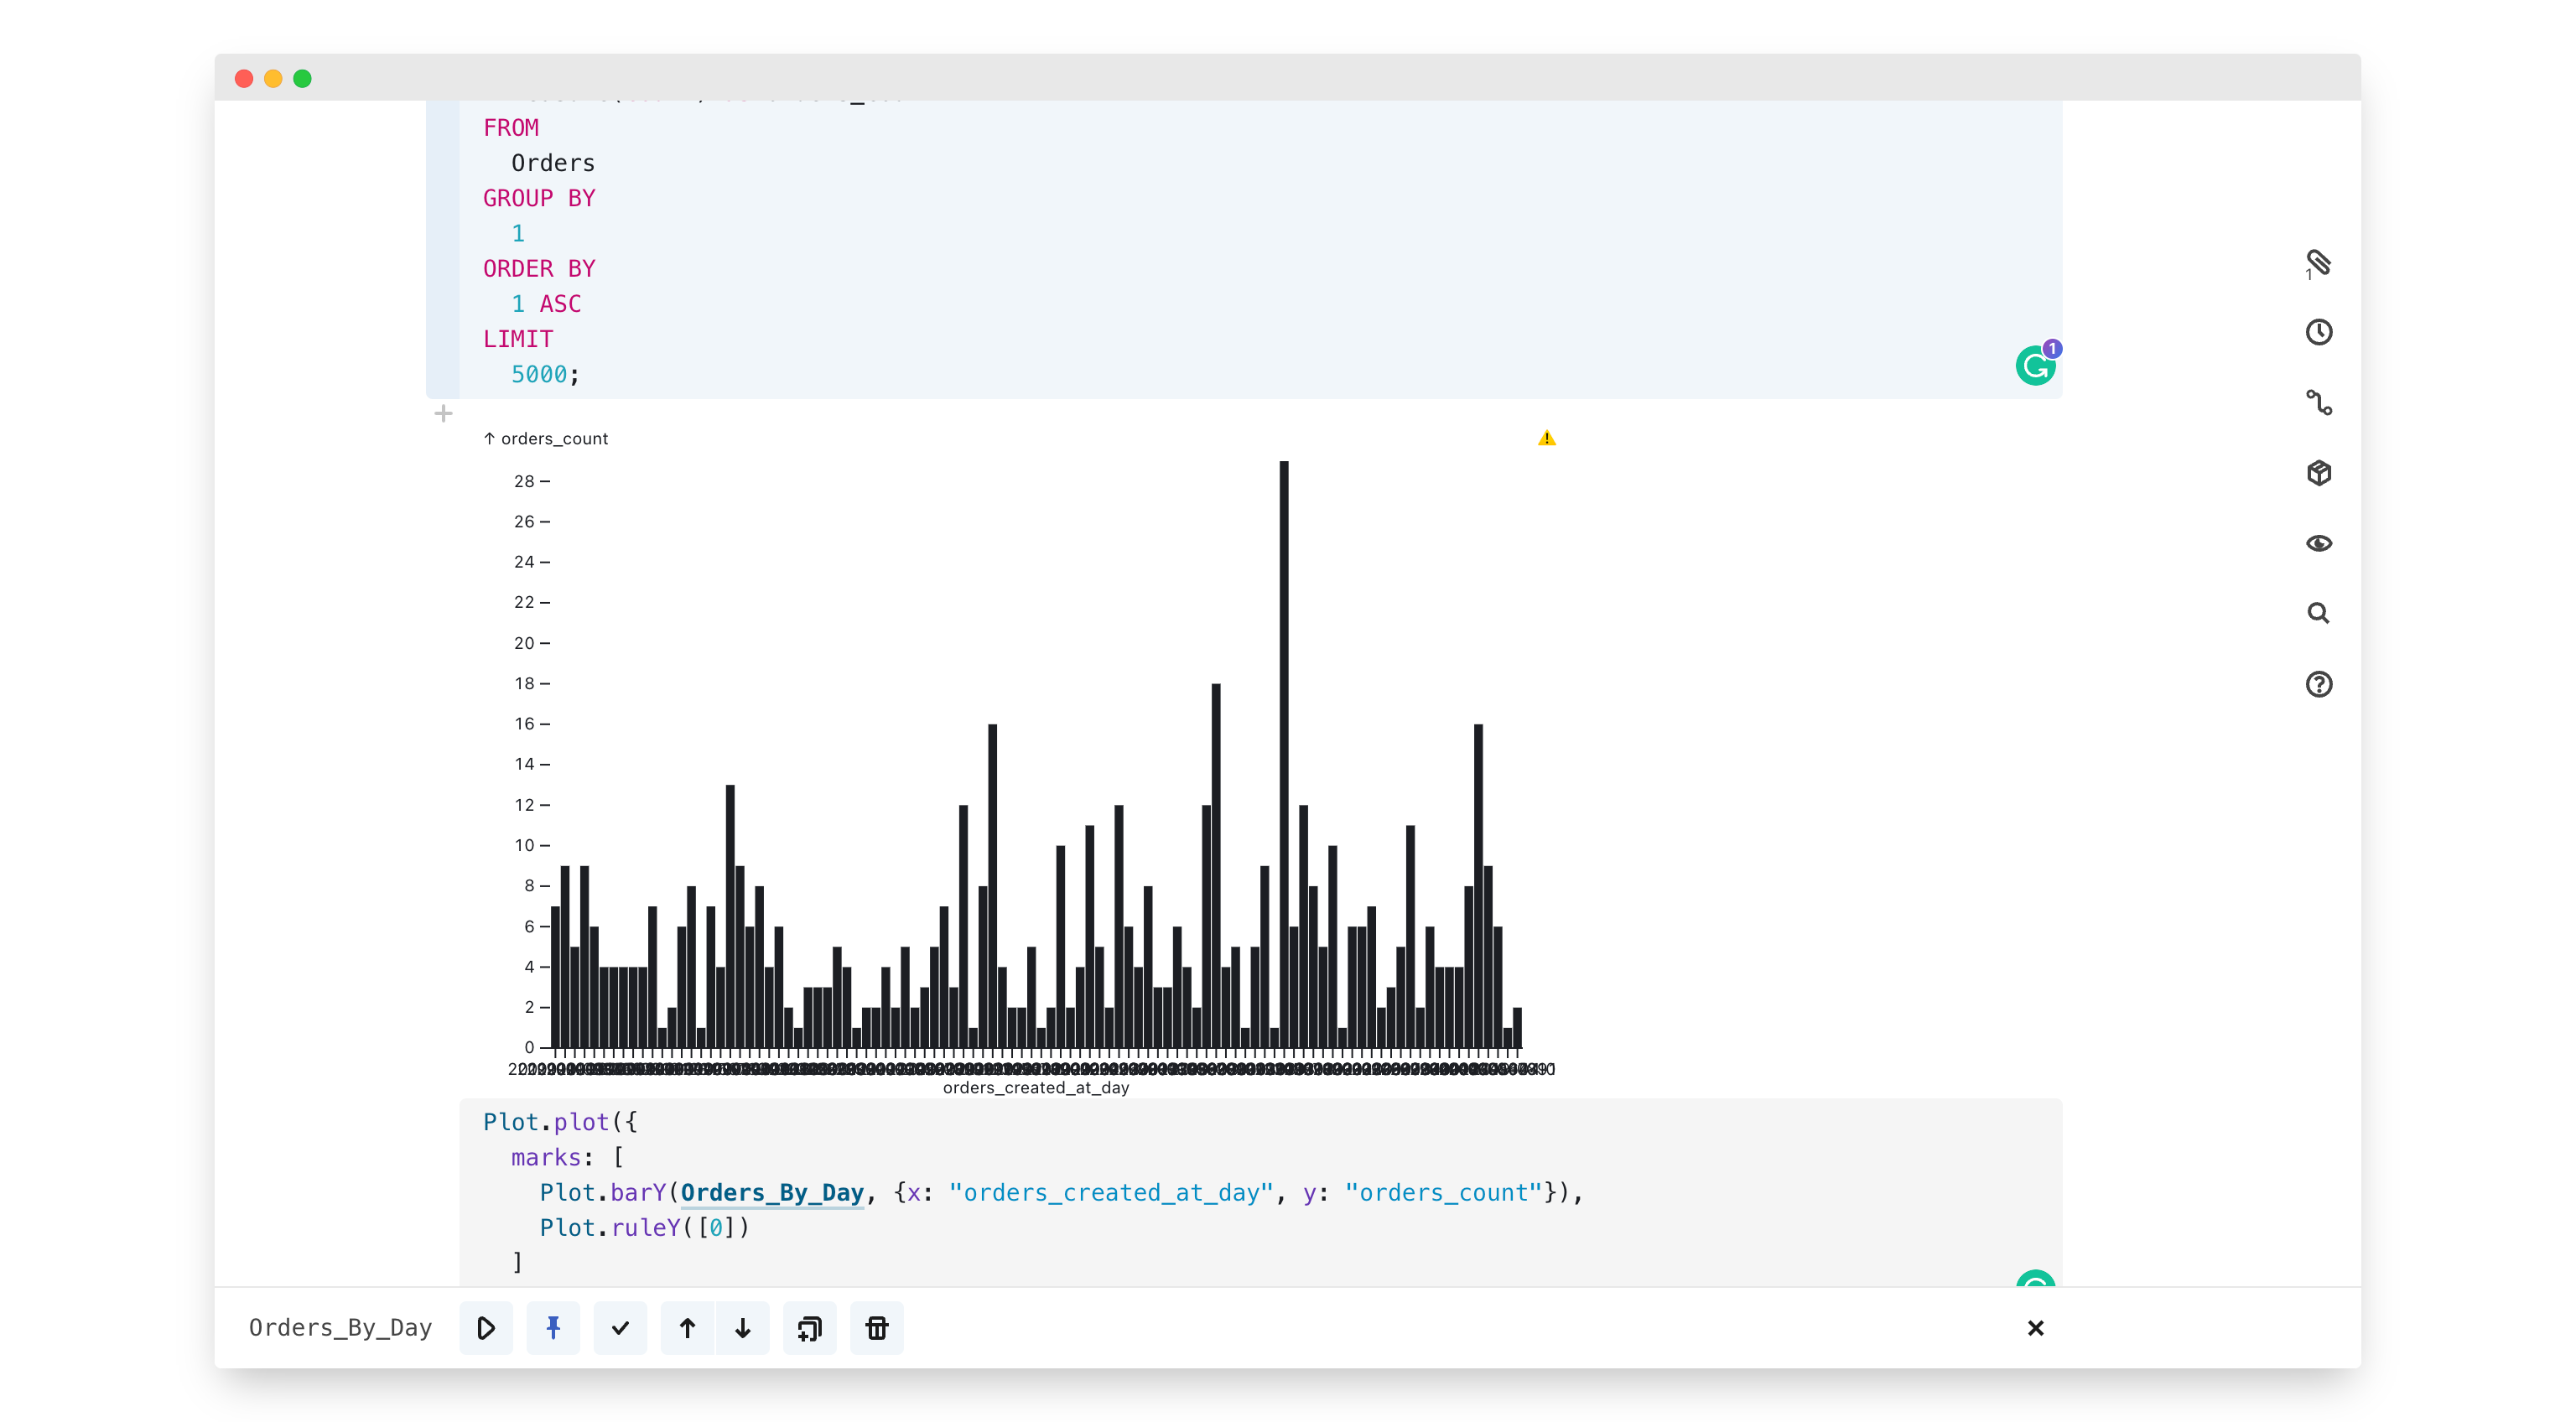The width and height of the screenshot is (2576, 1422).
Task: Click the Orders_By_Day reference in barY code
Action: pyautogui.click(x=771, y=1192)
